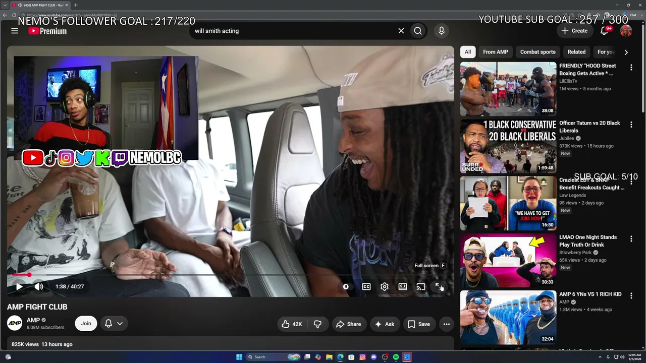The image size is (646, 363).
Task: Open the AMP 6 YNs VS 1 RICH KID thumbnail
Action: (x=508, y=318)
